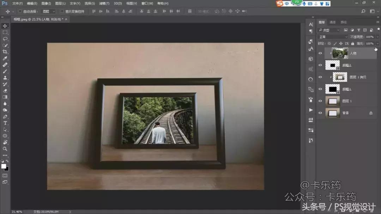The image size is (381, 214).
Task: Open the 3D panel cube icon
Action: click(311, 59)
